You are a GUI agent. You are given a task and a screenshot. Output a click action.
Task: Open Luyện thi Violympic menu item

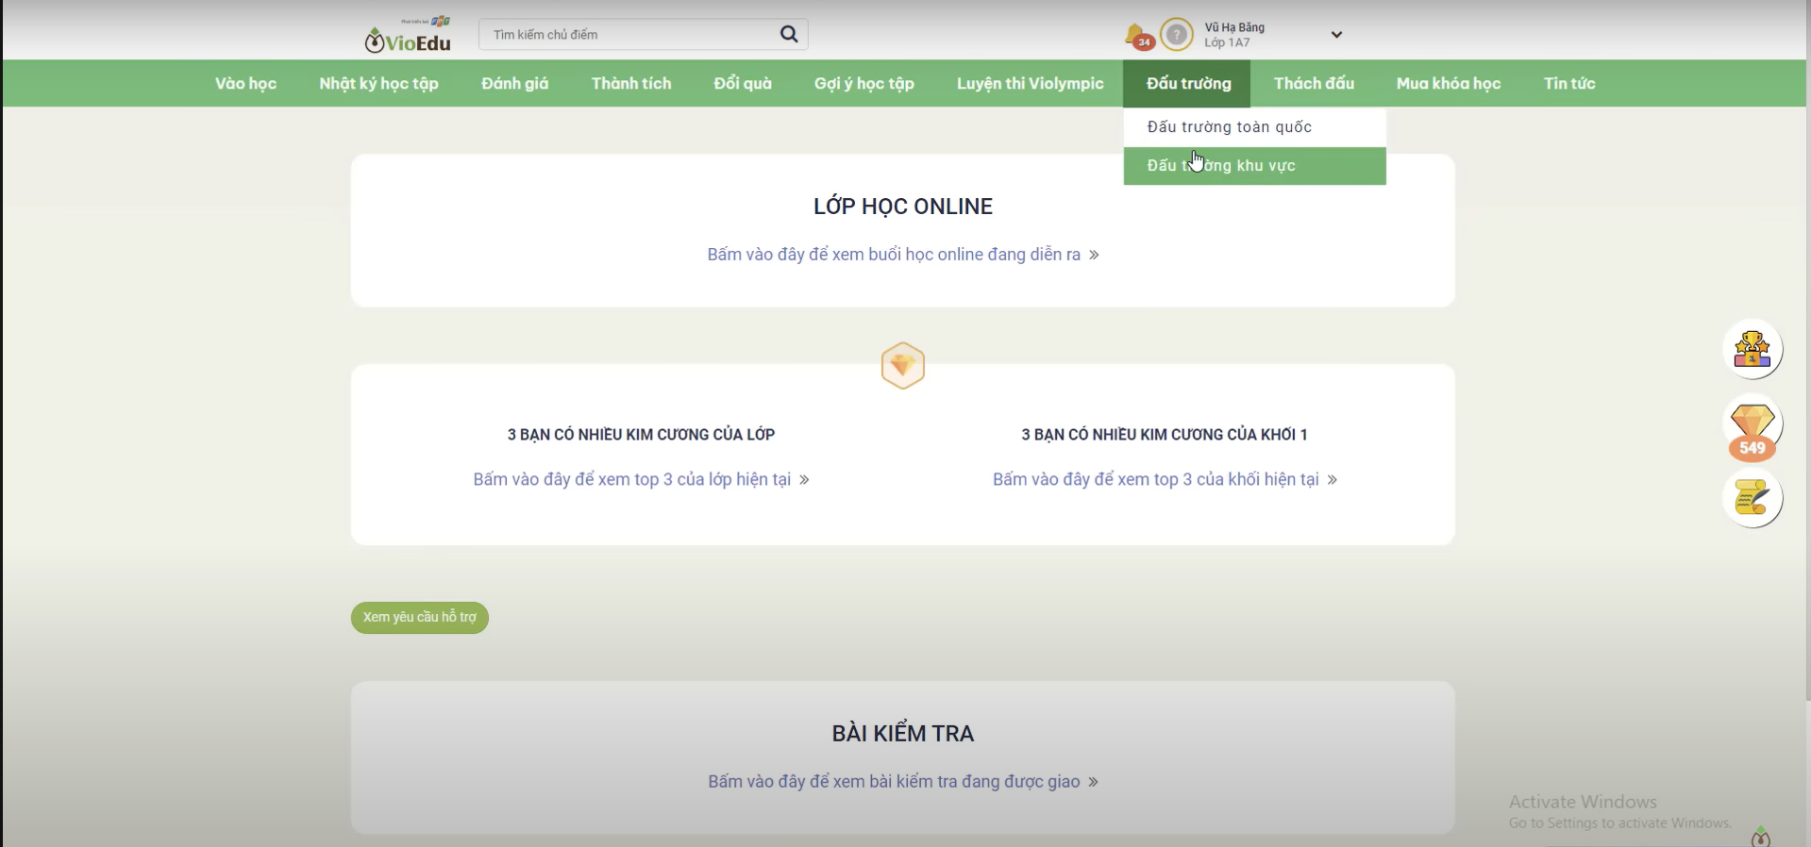[1030, 83]
